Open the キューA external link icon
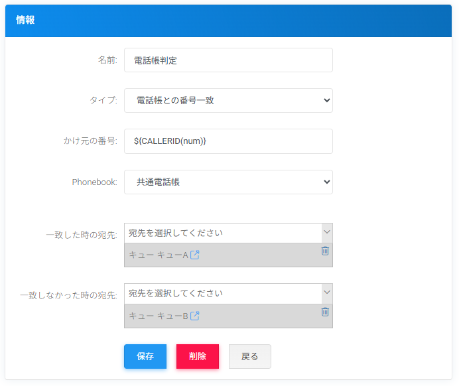 (195, 255)
